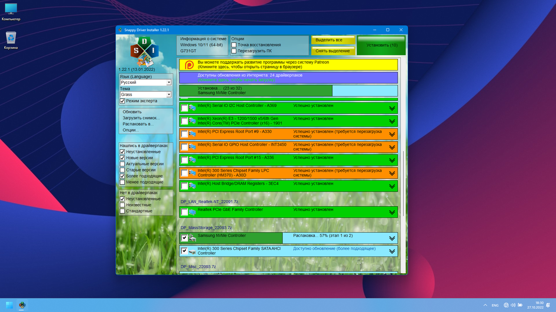The image size is (556, 312).
Task: Click device icon of Intel Serial IO I2C Host Controller
Action: click(192, 108)
